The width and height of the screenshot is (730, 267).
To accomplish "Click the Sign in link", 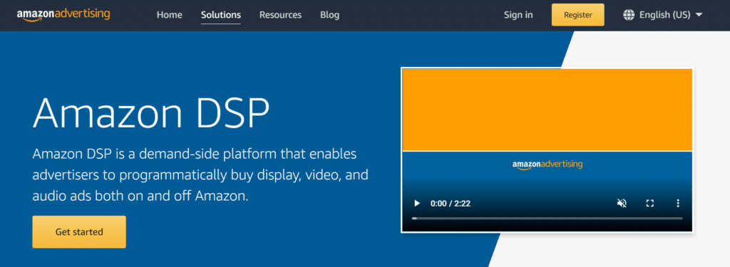I will tap(518, 15).
